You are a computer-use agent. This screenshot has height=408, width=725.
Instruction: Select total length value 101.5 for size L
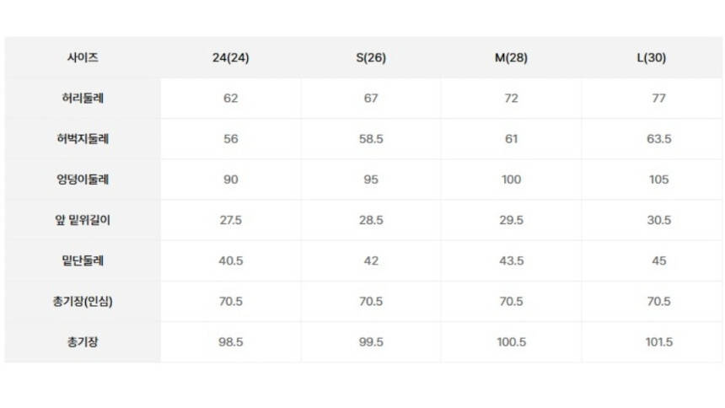point(658,342)
